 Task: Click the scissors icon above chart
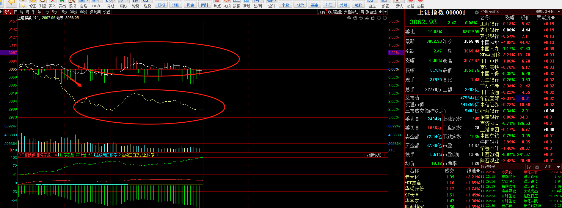tap(367, 18)
